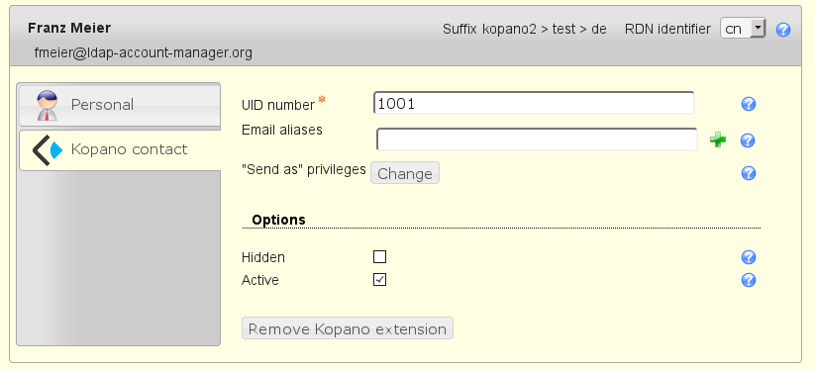The height and width of the screenshot is (370, 815).
Task: Enable the Hidden checkbox
Action: 380,257
